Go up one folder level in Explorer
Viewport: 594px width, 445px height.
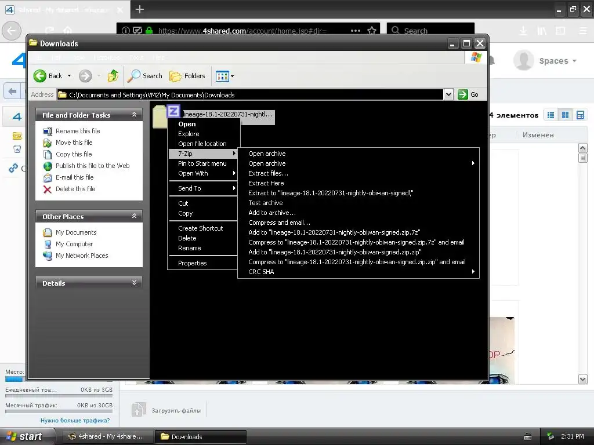click(x=113, y=76)
